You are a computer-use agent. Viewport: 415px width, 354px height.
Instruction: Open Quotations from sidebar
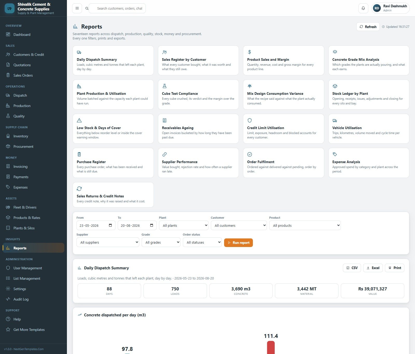pyautogui.click(x=33, y=65)
